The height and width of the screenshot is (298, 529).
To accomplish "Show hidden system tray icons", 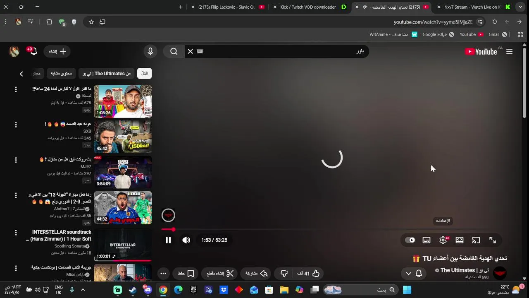I will [83, 290].
